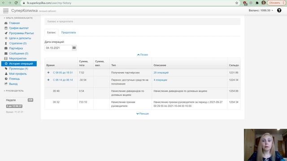Open Сообщения (0) in the sidebar

click(19, 54)
